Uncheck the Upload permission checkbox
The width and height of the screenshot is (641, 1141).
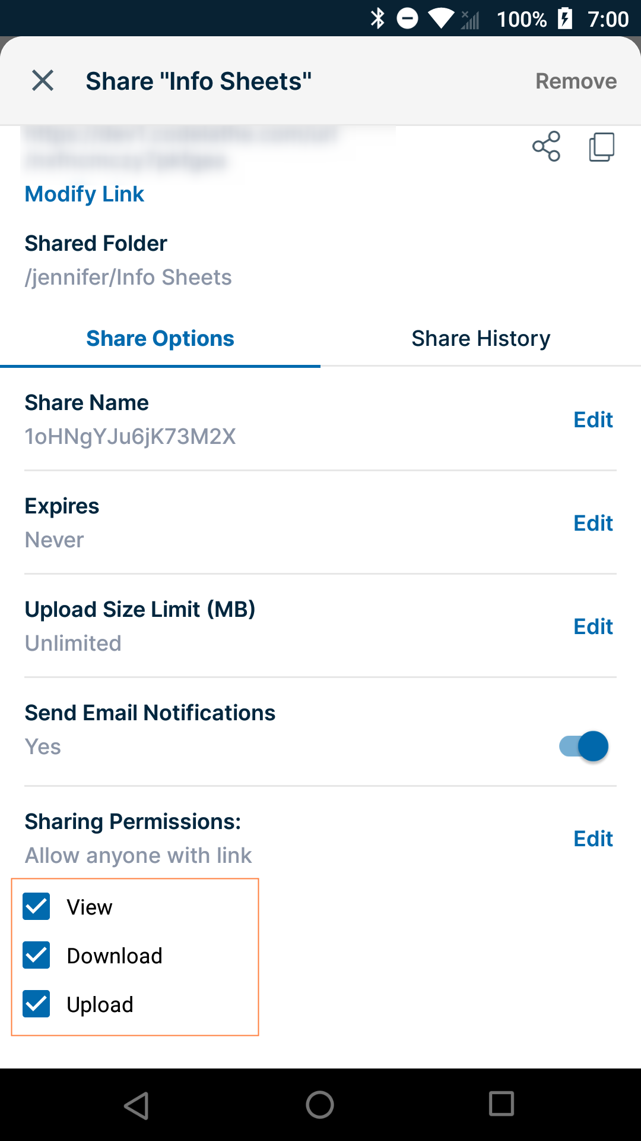tap(37, 1004)
